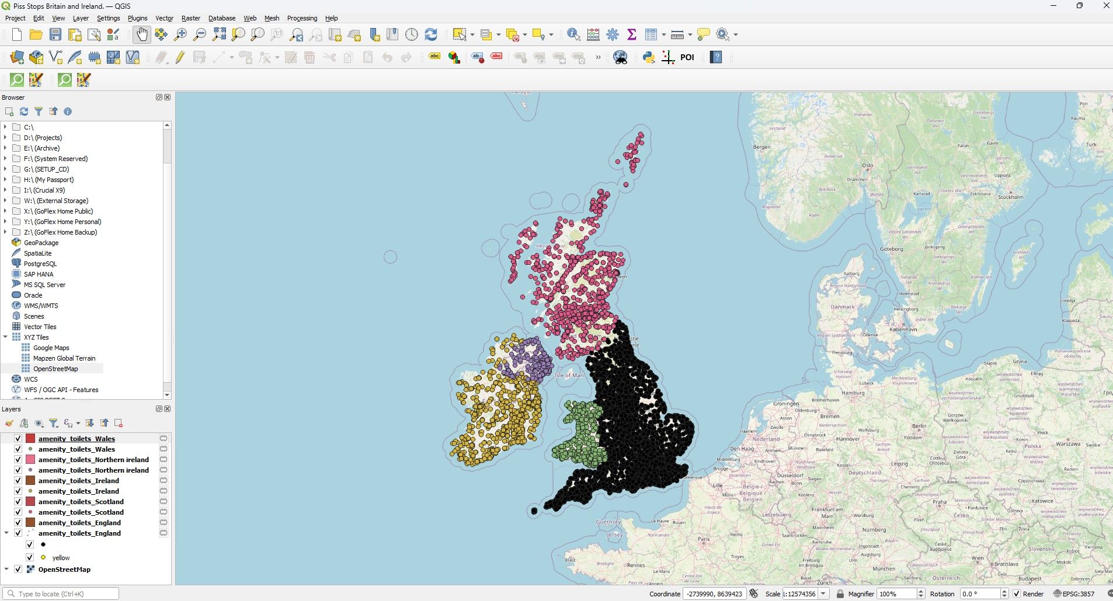This screenshot has width=1113, height=601.
Task: Launch the Python Console icon
Action: point(648,57)
